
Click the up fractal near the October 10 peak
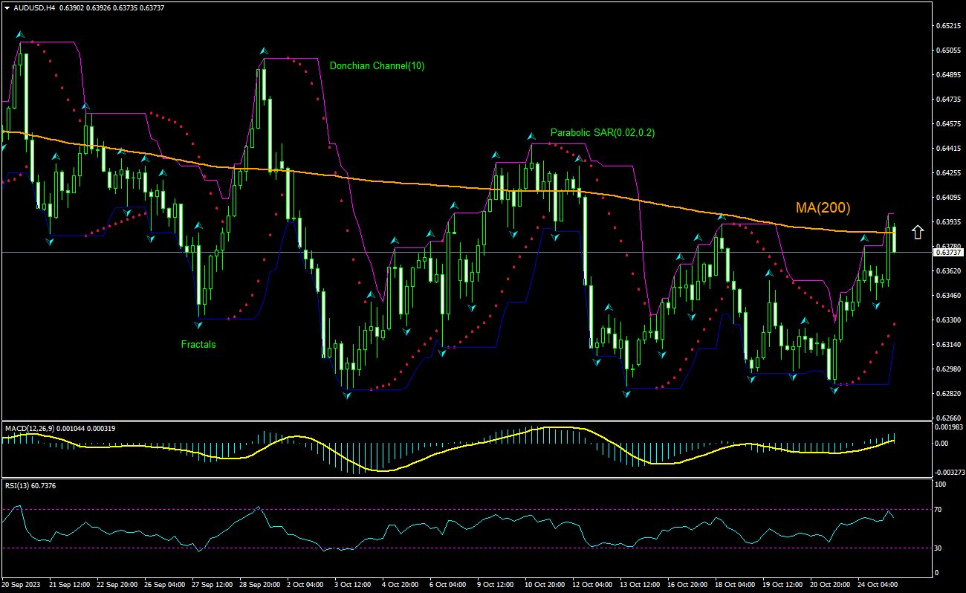click(x=531, y=136)
